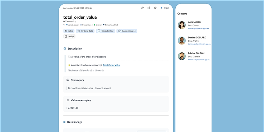
Task: Open Fabrice DALGAN's avatar
Action: point(182,56)
